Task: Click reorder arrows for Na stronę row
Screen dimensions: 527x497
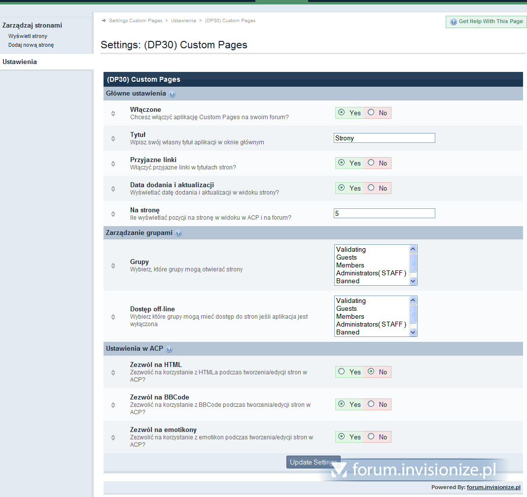Action: tap(113, 214)
